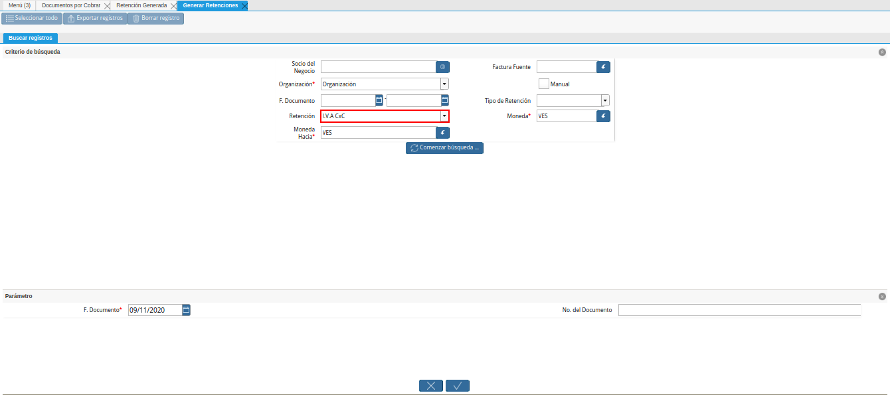890x395 pixels.
Task: Click the Moneda VES field
Action: (567, 116)
